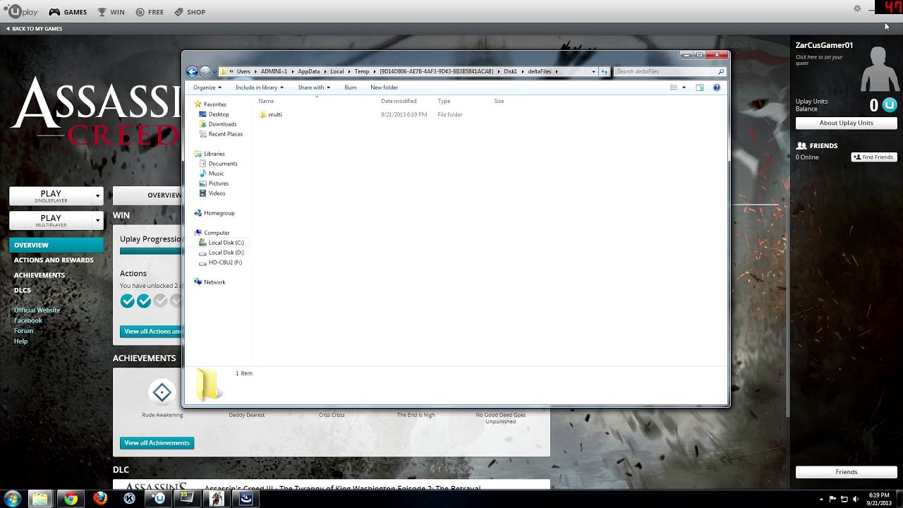Click the Uplay logo
This screenshot has width=903, height=508.
pyautogui.click(x=20, y=11)
